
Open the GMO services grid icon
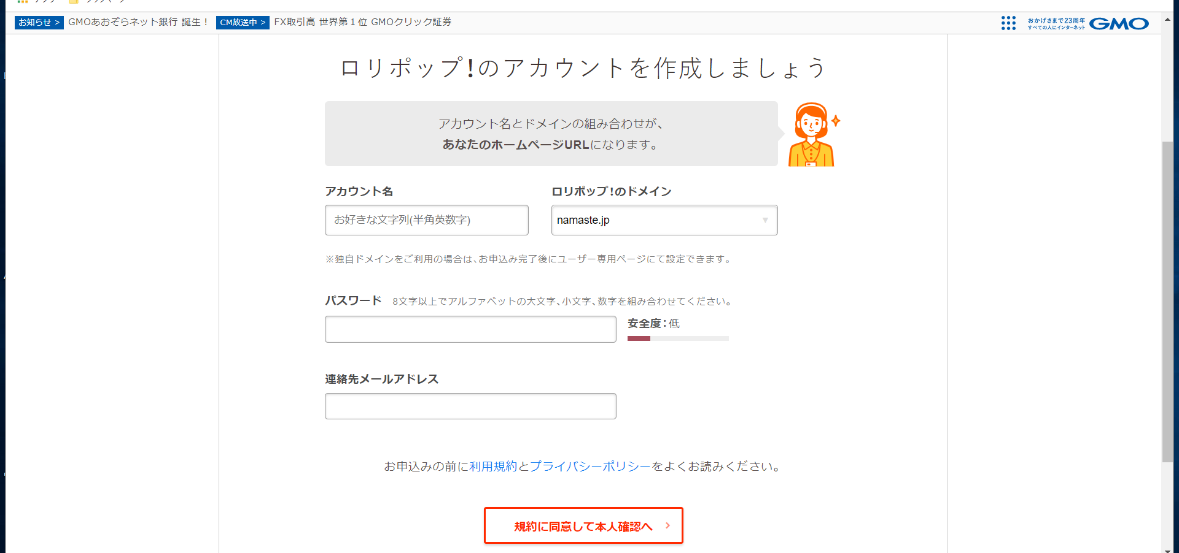pos(1008,23)
